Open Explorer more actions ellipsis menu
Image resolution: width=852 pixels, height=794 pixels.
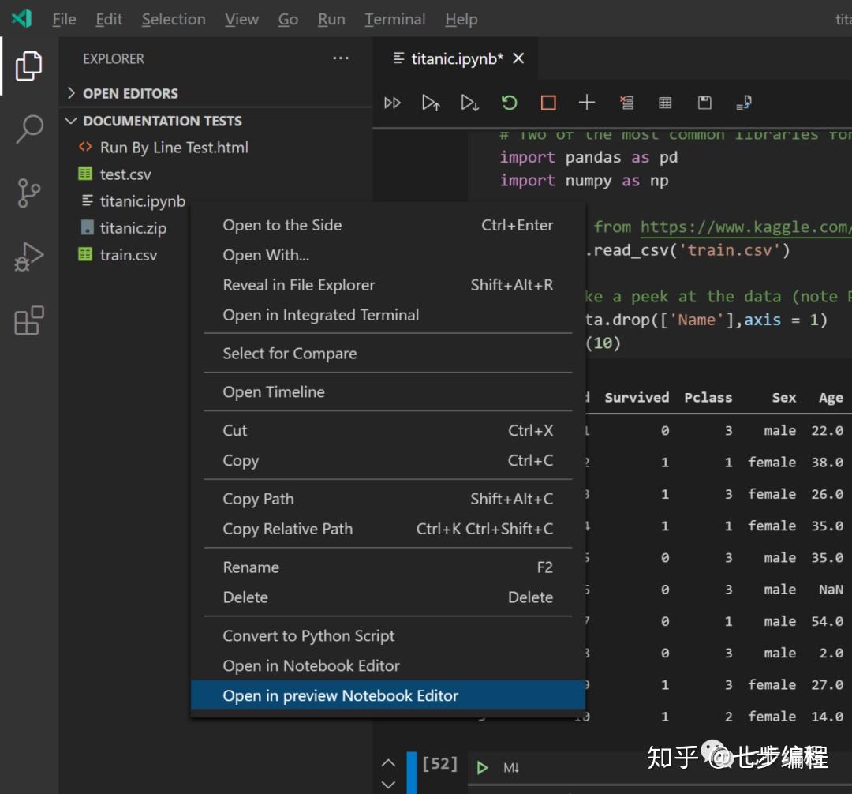click(340, 58)
